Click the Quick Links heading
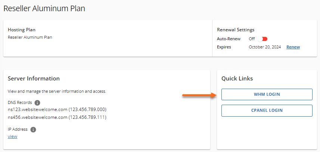 237,79
